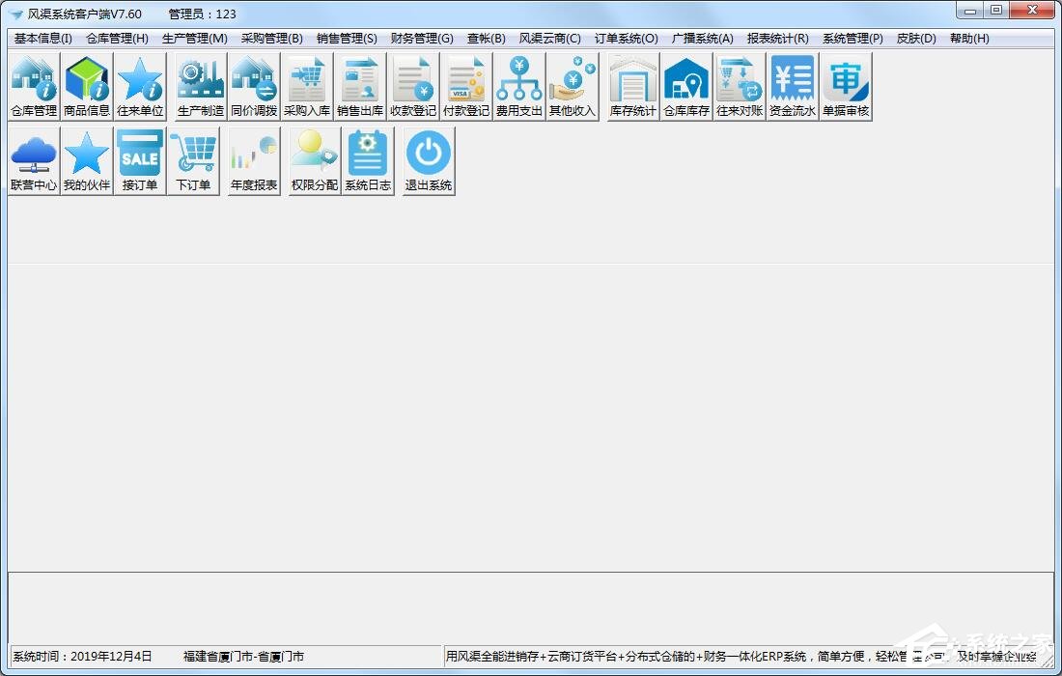Open 费用支出 expense icon

click(x=519, y=87)
